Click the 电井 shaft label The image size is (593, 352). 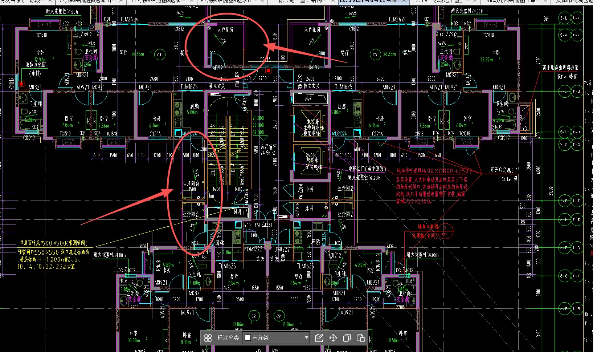[x=309, y=190]
